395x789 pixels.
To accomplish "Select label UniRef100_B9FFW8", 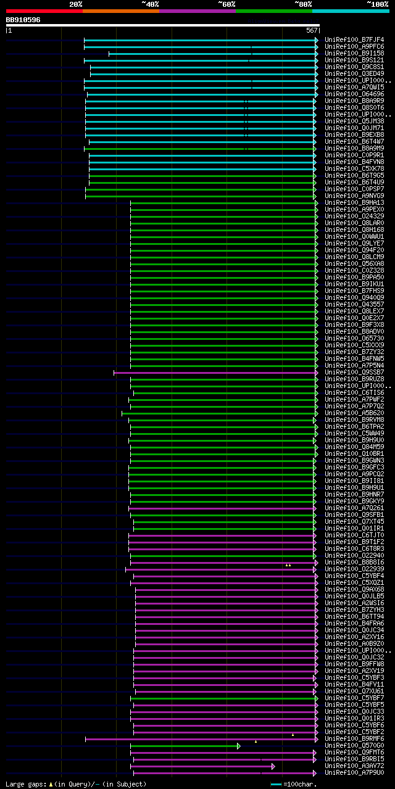I will [354, 664].
